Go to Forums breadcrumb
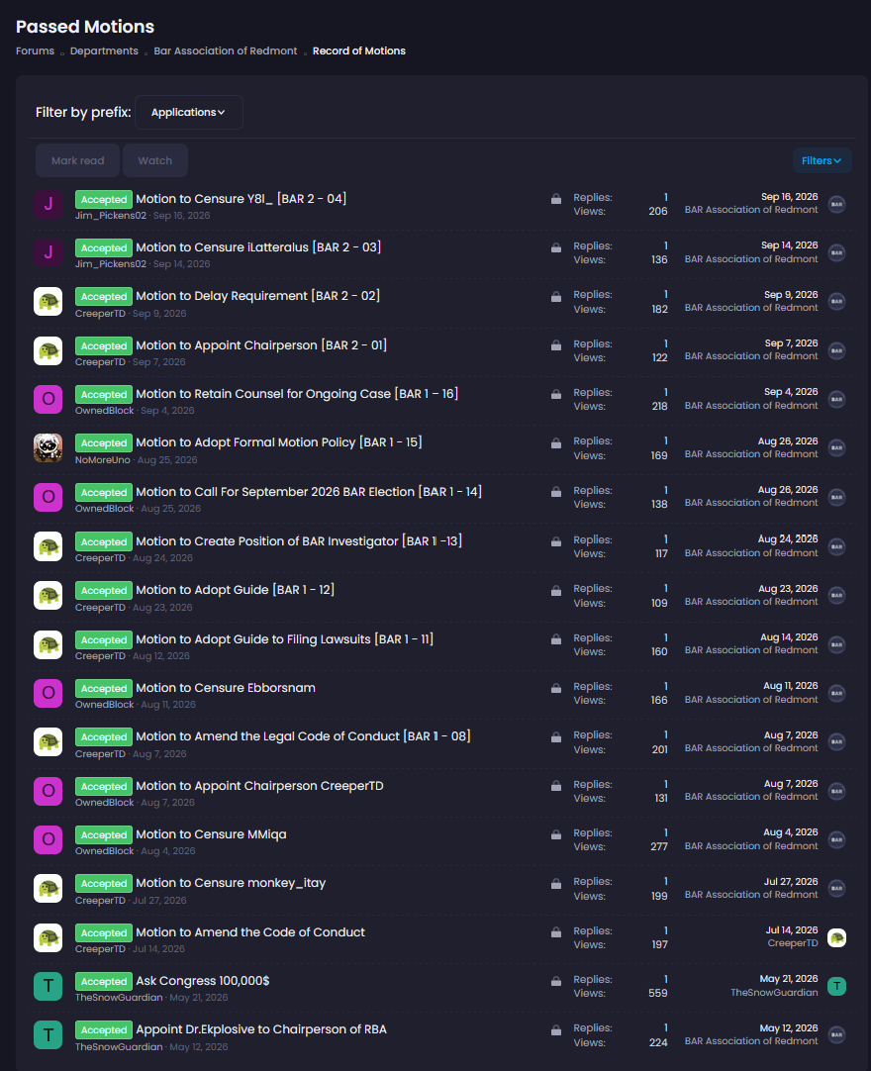The height and width of the screenshot is (1071, 871). pos(35,50)
